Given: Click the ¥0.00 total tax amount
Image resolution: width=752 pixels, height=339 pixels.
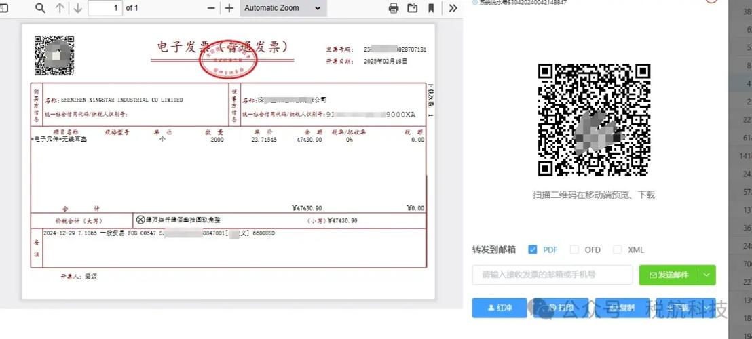Looking at the screenshot, I should (415, 208).
